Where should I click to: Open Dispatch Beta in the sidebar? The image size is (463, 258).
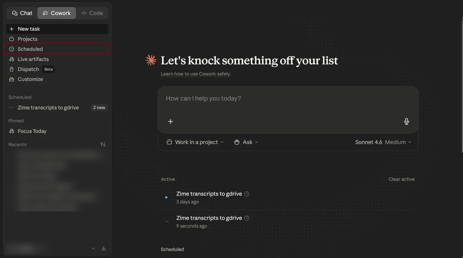coord(57,69)
